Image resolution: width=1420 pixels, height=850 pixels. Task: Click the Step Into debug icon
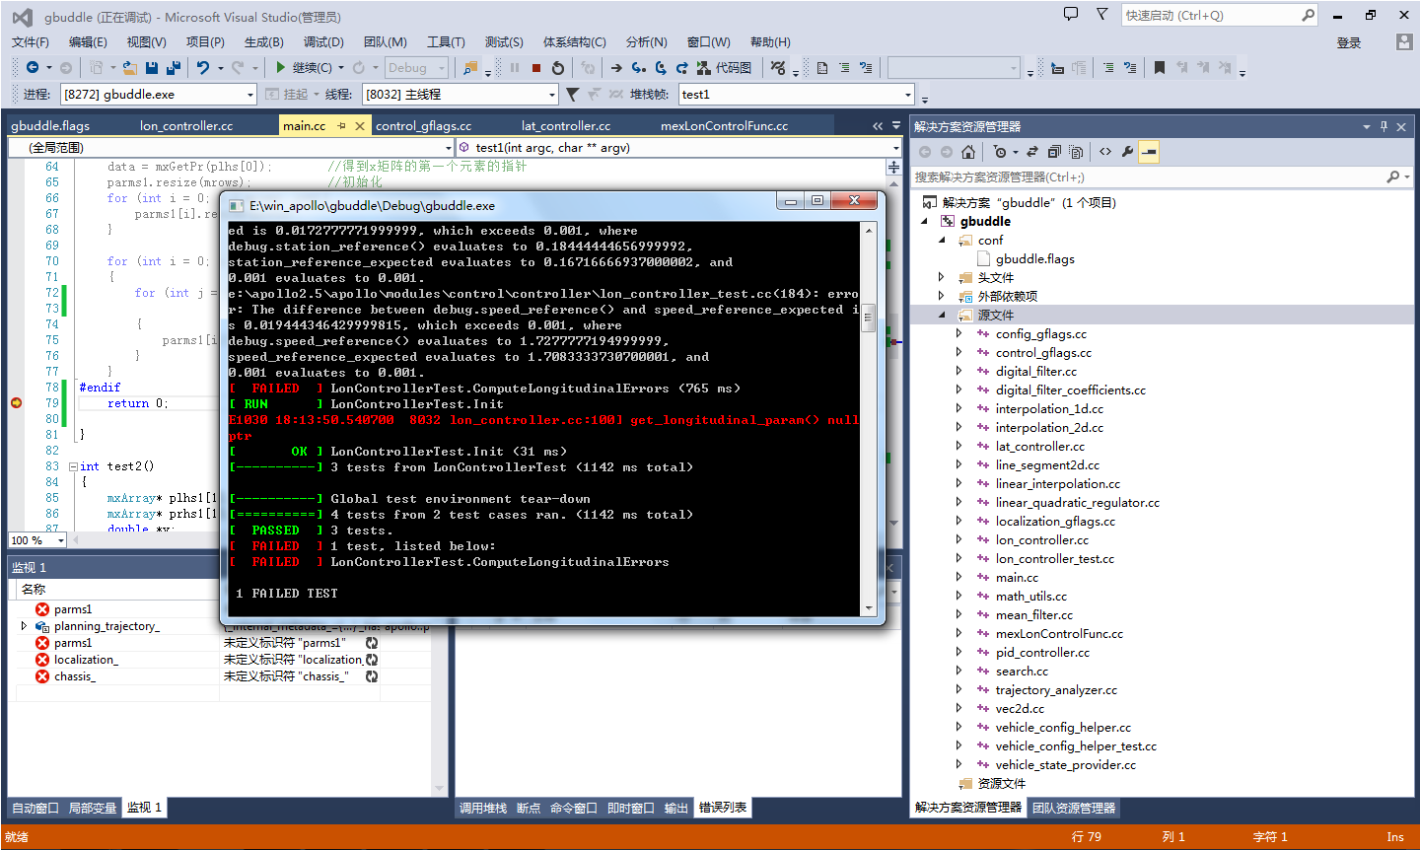[x=636, y=67]
